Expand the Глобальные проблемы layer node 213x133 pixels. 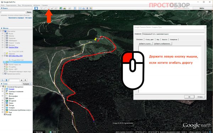[x=2, y=110]
